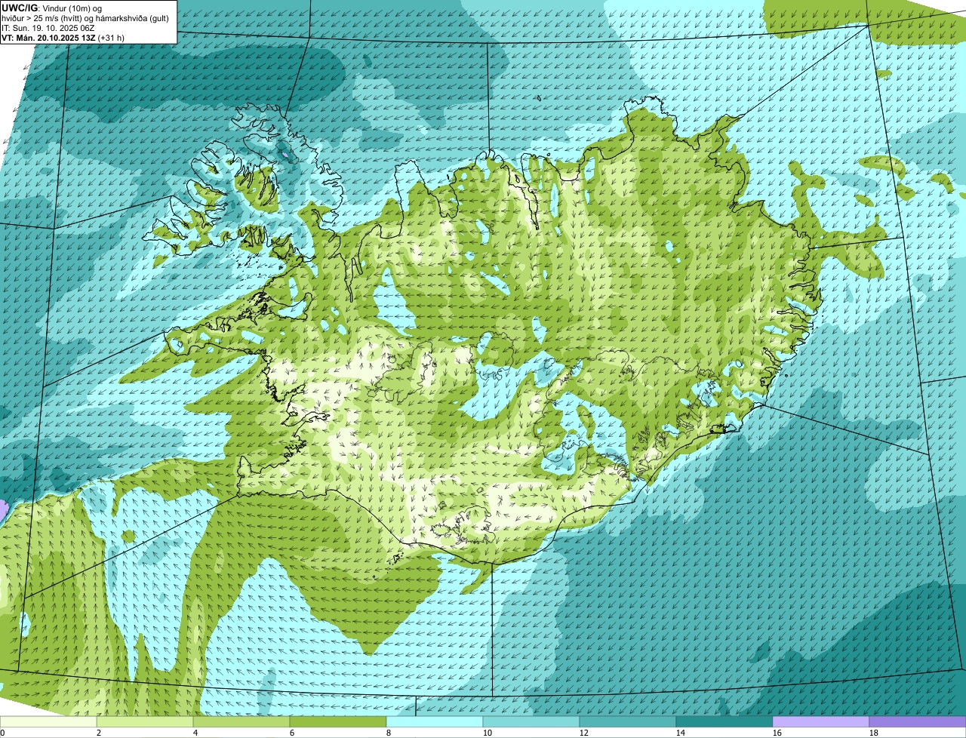Click the above-18 m/s purple legend swatch
Viewport: 966px width, 738px height.
point(918,722)
